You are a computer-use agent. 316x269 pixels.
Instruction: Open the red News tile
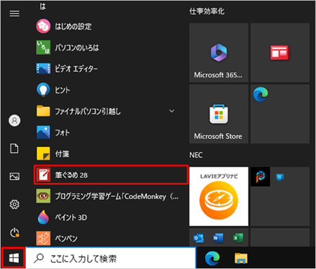pyautogui.click(x=280, y=53)
